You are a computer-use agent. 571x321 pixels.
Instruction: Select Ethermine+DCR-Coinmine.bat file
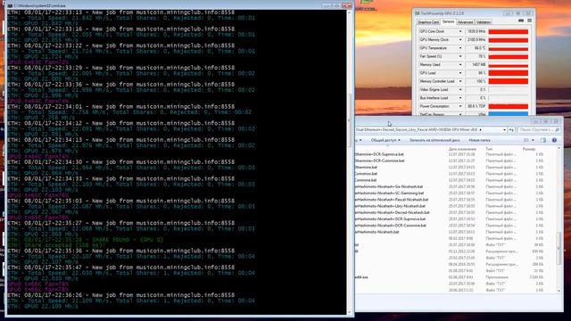(x=379, y=160)
